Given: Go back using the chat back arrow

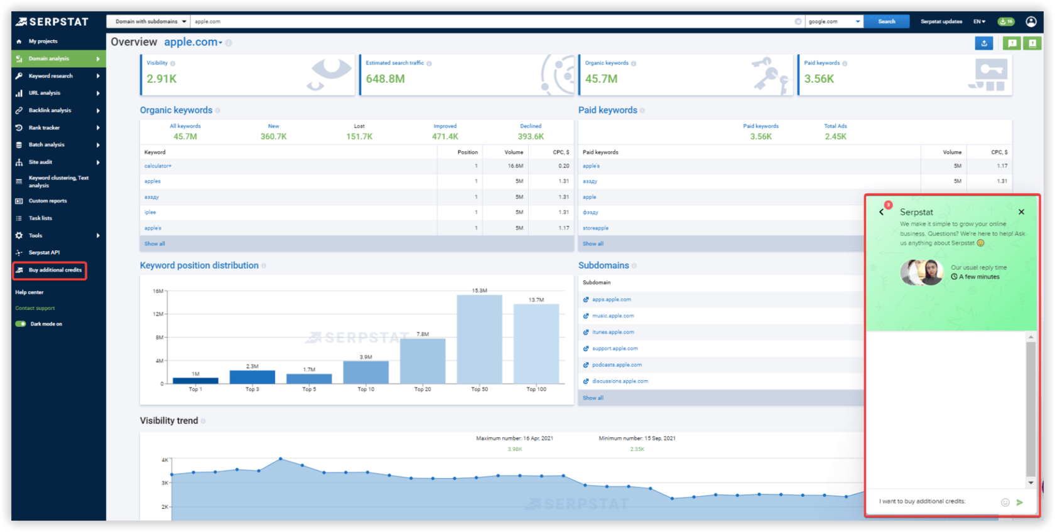Looking at the screenshot, I should click(882, 212).
